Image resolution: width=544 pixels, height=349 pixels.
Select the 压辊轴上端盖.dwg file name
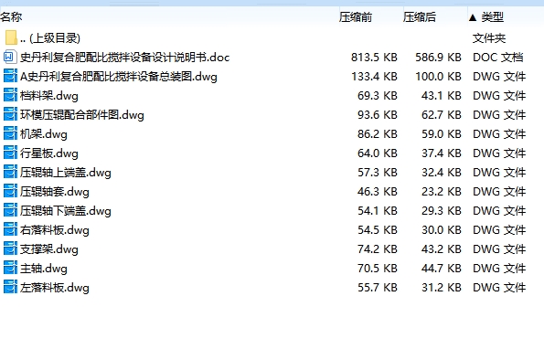coord(66,173)
